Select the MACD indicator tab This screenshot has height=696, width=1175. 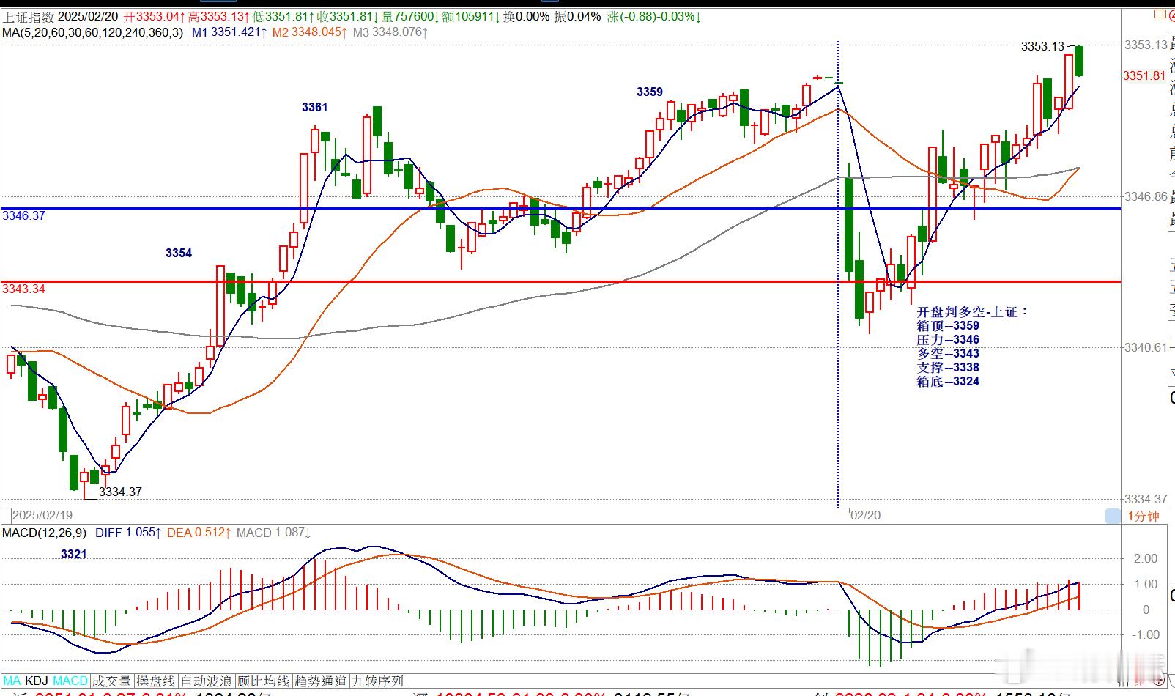(70, 681)
